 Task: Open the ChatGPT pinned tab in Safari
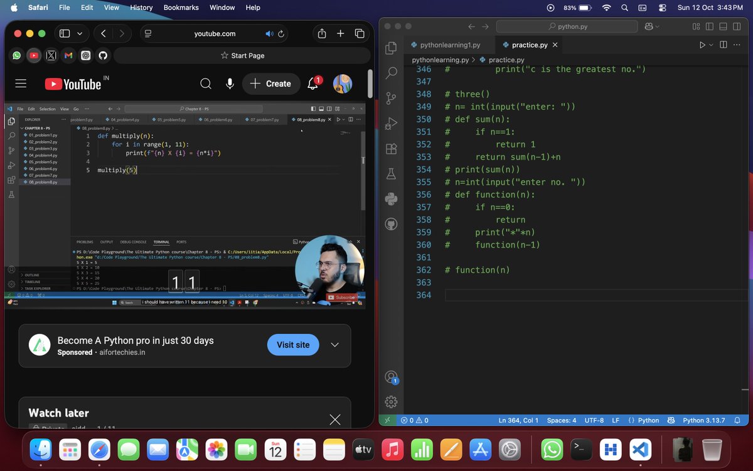[86, 55]
